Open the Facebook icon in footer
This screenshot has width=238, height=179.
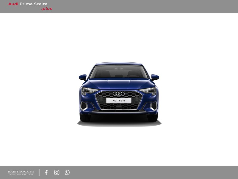coord(46,172)
